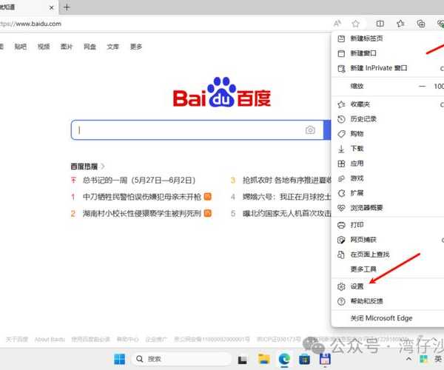
Task: Select 新建窗口 menu entry
Action: [x=387, y=53]
